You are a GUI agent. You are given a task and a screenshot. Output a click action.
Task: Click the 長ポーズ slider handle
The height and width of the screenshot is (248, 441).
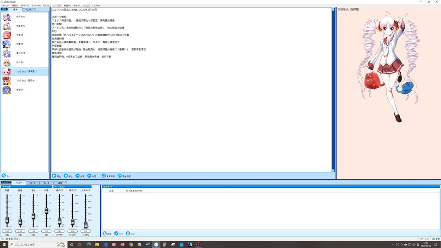click(73, 222)
